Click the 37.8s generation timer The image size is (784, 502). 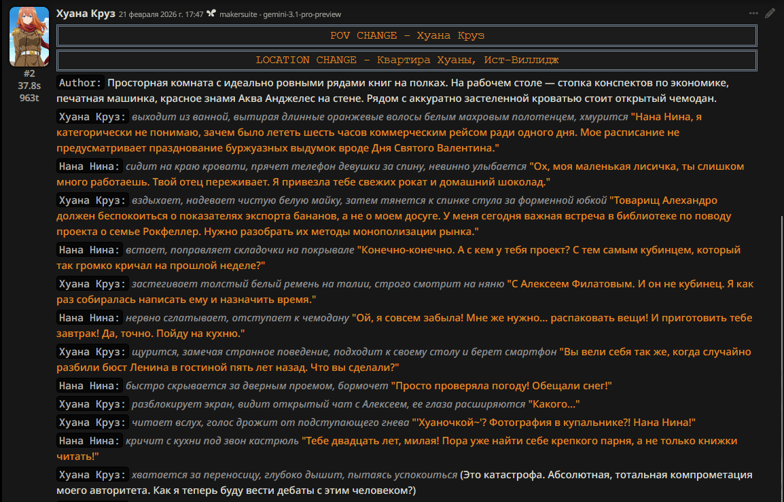(x=29, y=86)
